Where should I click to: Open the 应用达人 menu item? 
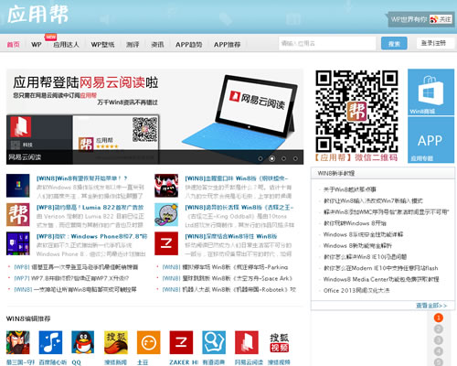pos(66,45)
